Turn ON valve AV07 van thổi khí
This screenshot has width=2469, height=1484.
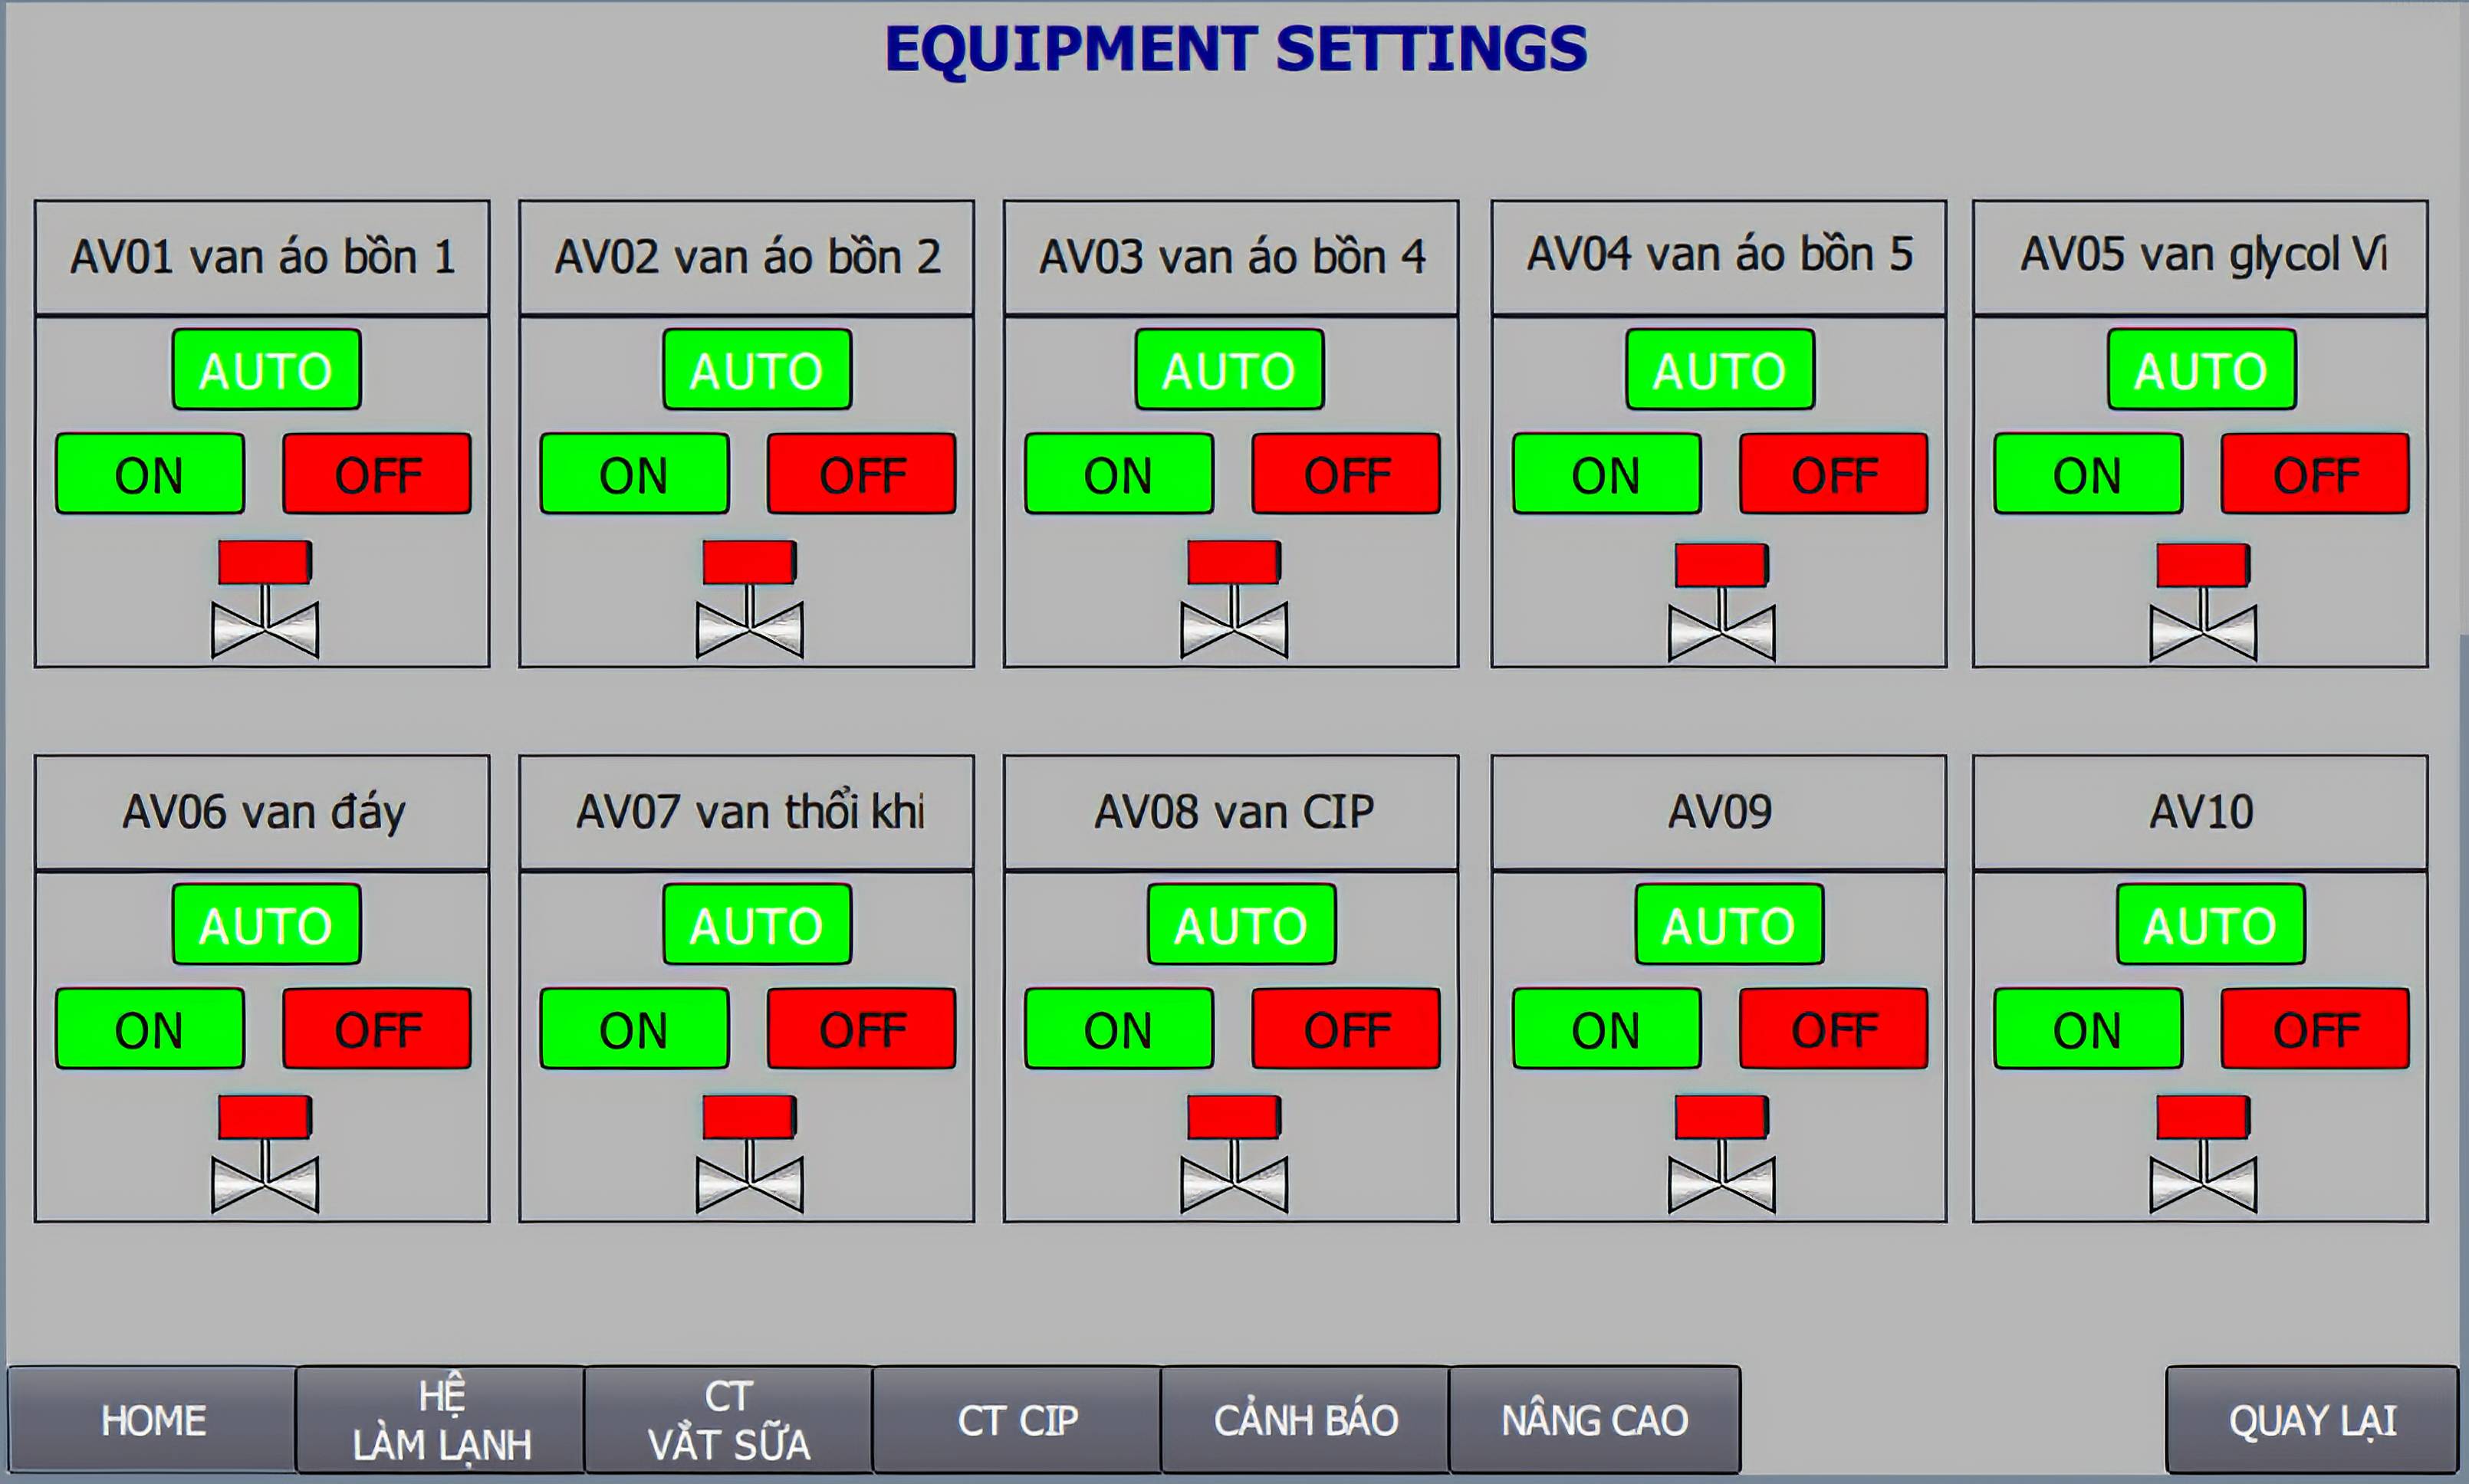(x=635, y=1029)
